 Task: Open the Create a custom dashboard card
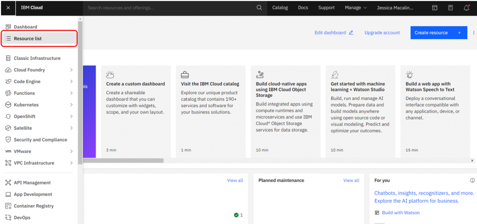pos(136,112)
